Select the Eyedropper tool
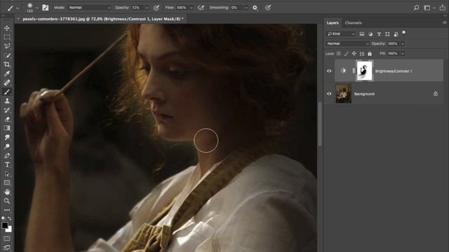 [7, 73]
